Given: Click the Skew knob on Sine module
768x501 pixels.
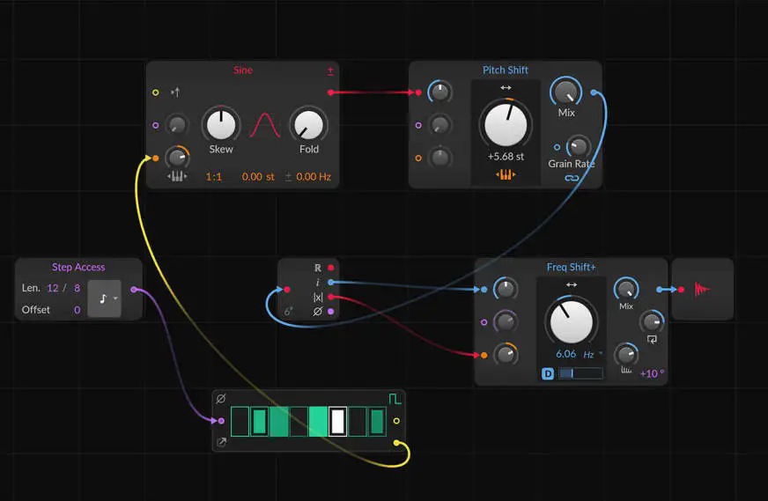Looking at the screenshot, I should pos(221,125).
